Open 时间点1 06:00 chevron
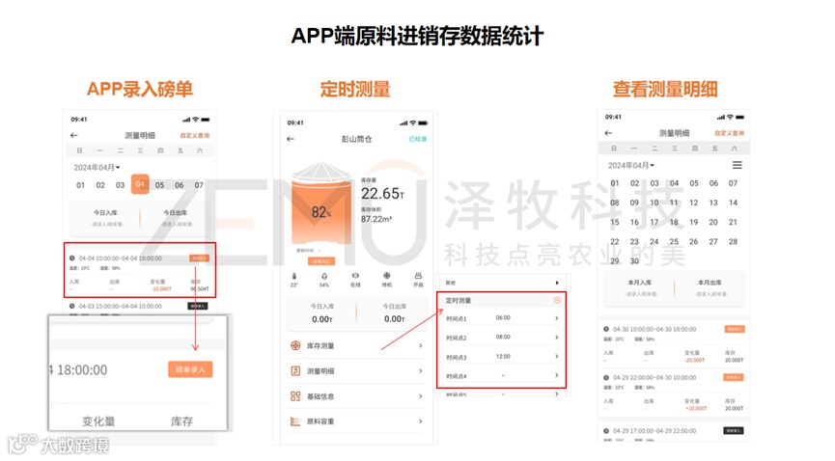The height and width of the screenshot is (461, 835). coord(557,318)
